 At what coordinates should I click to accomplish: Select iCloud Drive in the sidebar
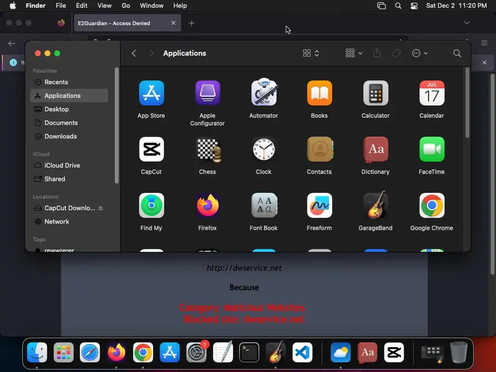pyautogui.click(x=69, y=166)
